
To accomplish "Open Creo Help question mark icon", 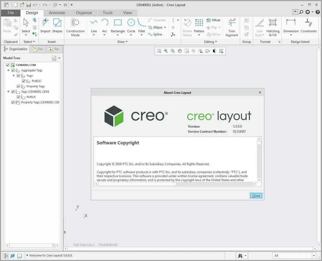I will click(318, 12).
